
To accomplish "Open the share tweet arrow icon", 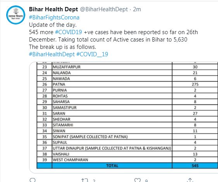I will click(x=190, y=180).
